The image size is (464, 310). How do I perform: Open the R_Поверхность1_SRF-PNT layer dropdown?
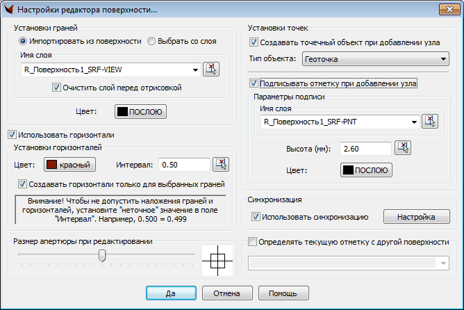(x=415, y=122)
